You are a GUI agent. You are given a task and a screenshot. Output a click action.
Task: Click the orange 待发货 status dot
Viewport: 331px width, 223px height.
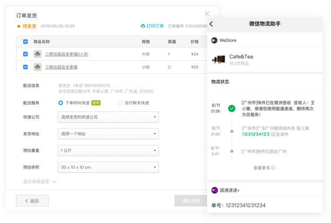[19, 26]
